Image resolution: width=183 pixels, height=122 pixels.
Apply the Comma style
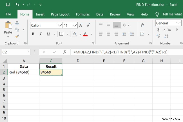[x=177, y=30]
